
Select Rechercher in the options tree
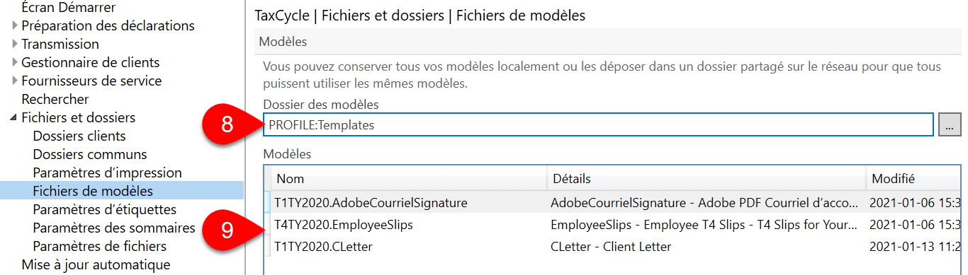[x=55, y=100]
